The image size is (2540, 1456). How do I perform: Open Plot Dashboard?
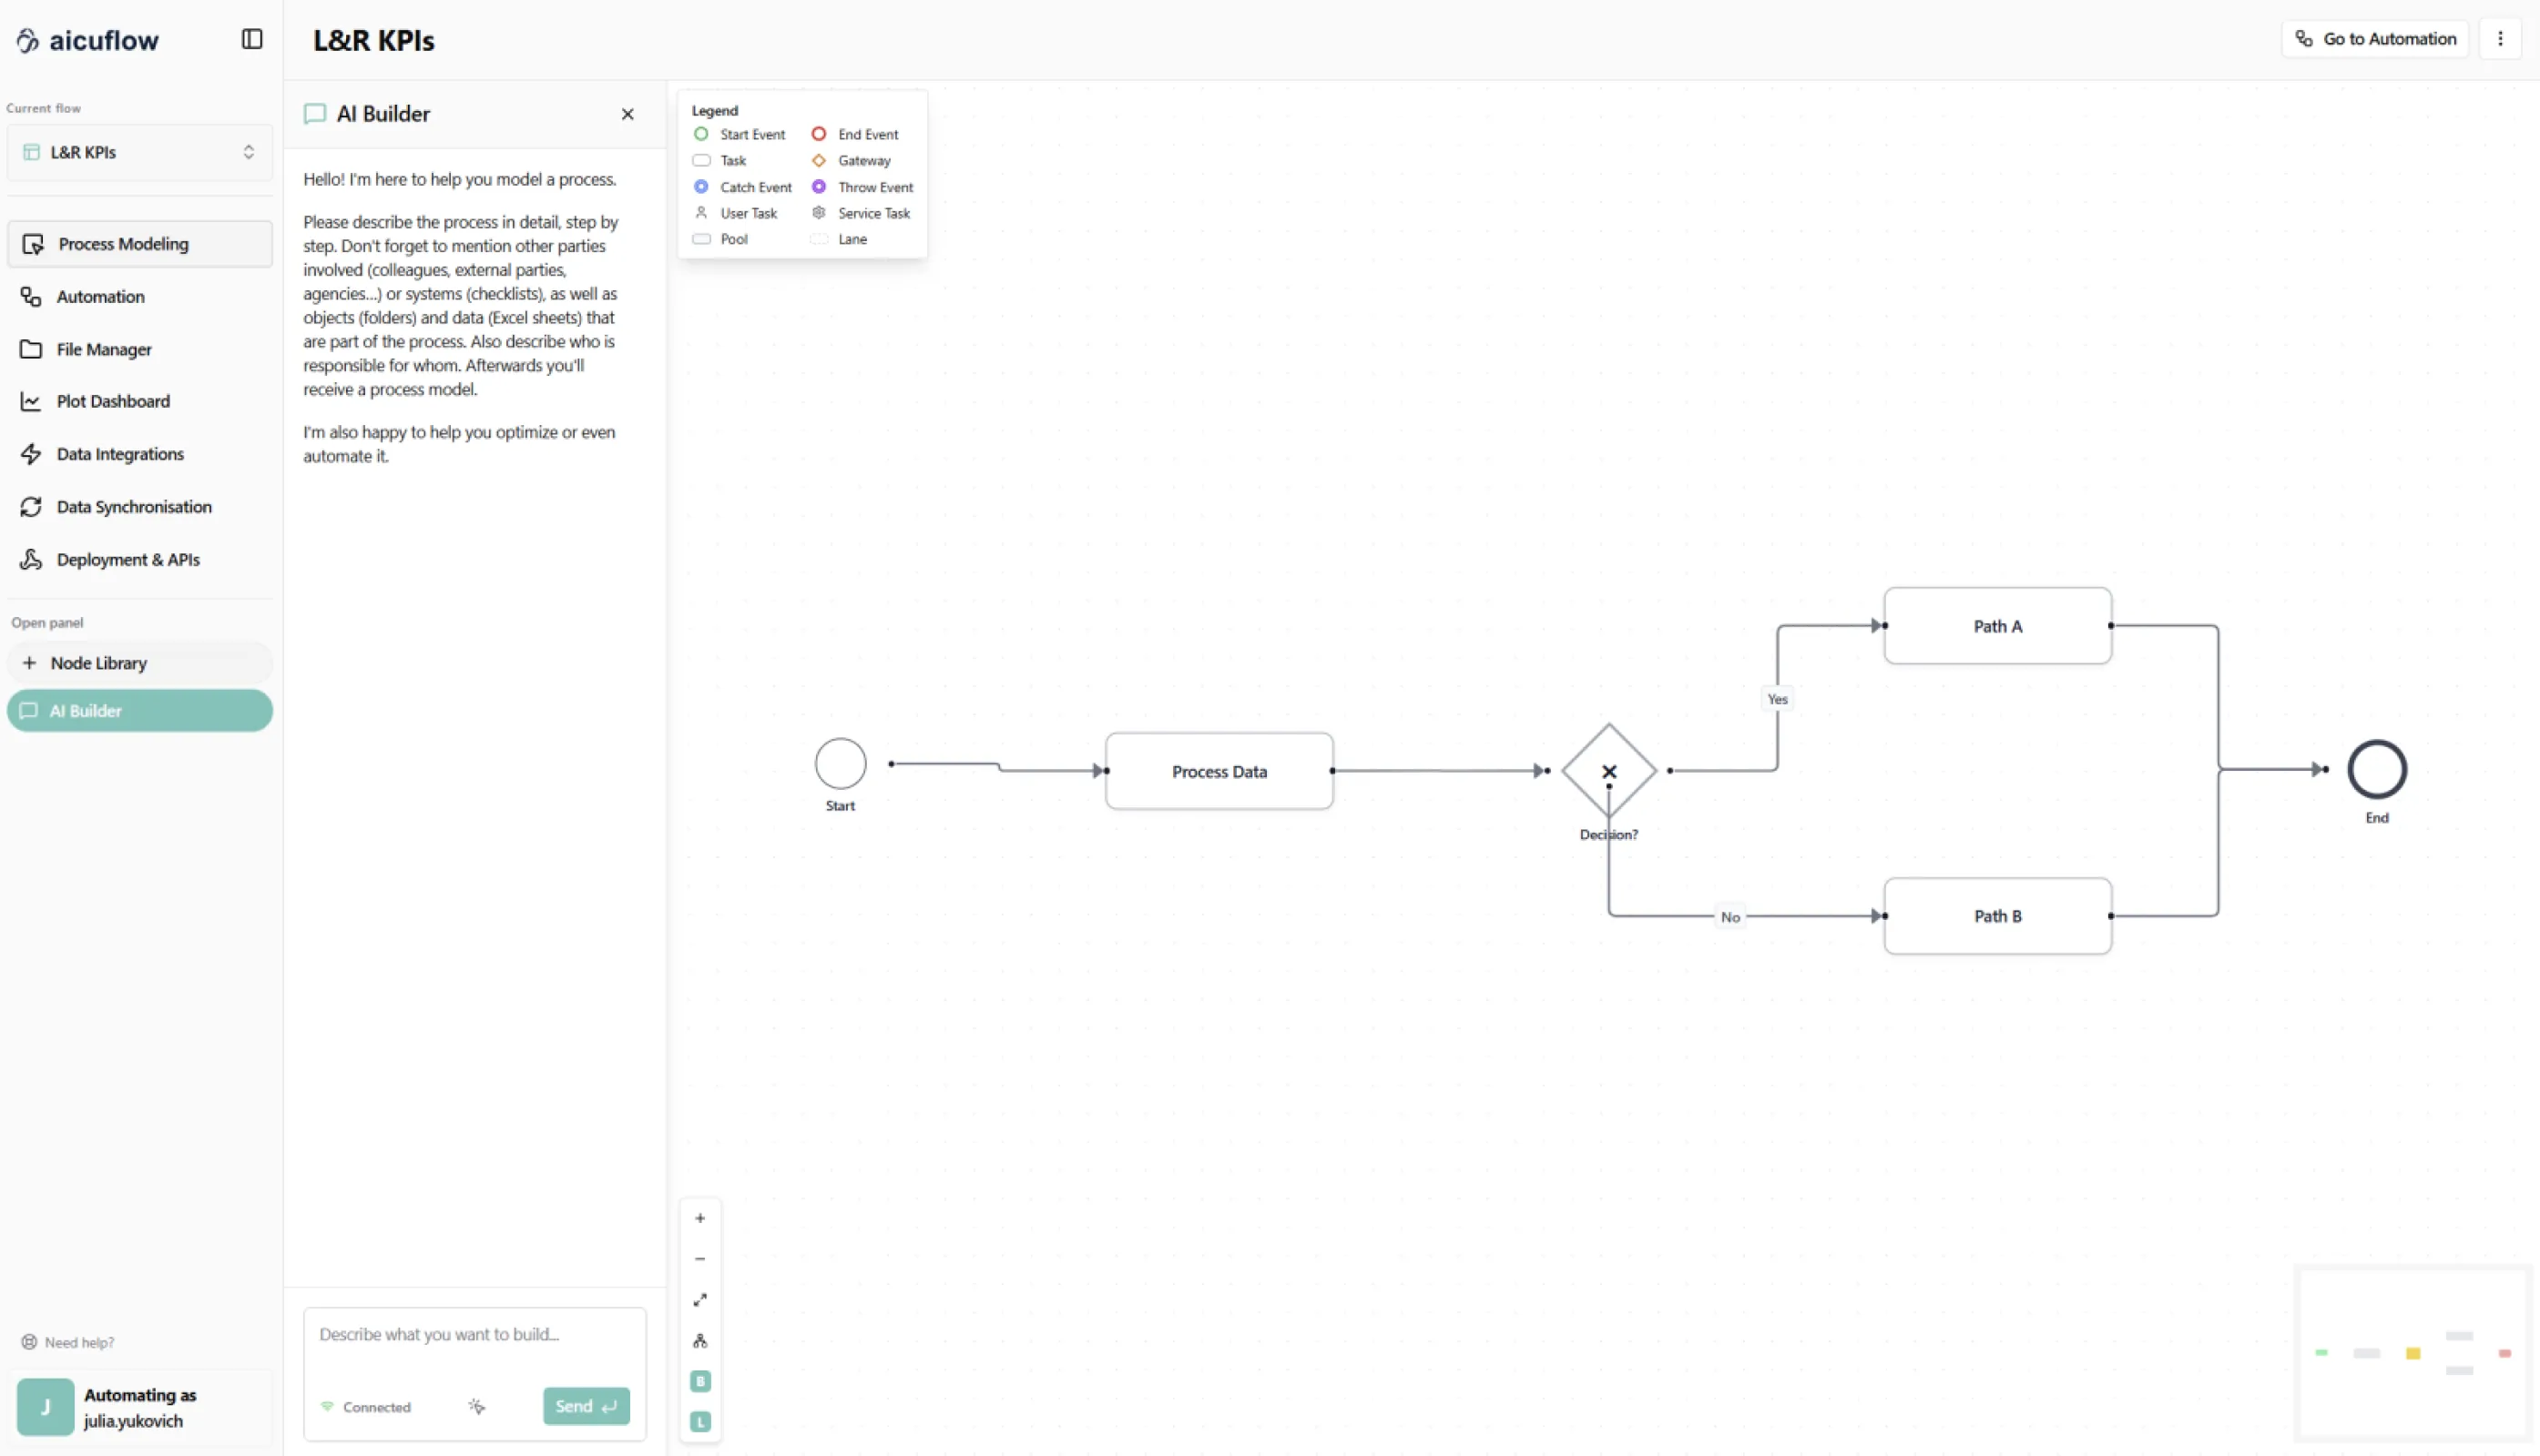140,401
